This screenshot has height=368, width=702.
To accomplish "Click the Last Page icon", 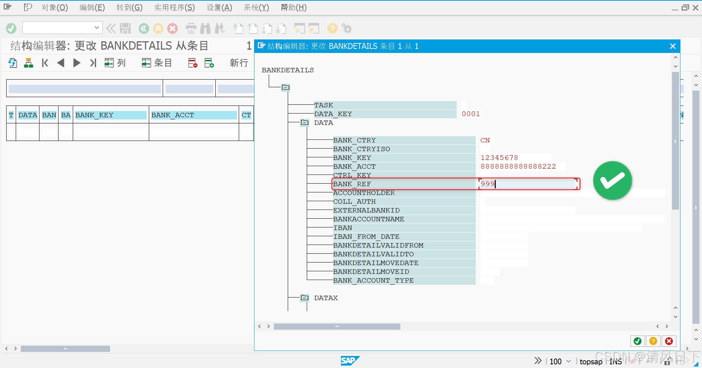I will 281,28.
